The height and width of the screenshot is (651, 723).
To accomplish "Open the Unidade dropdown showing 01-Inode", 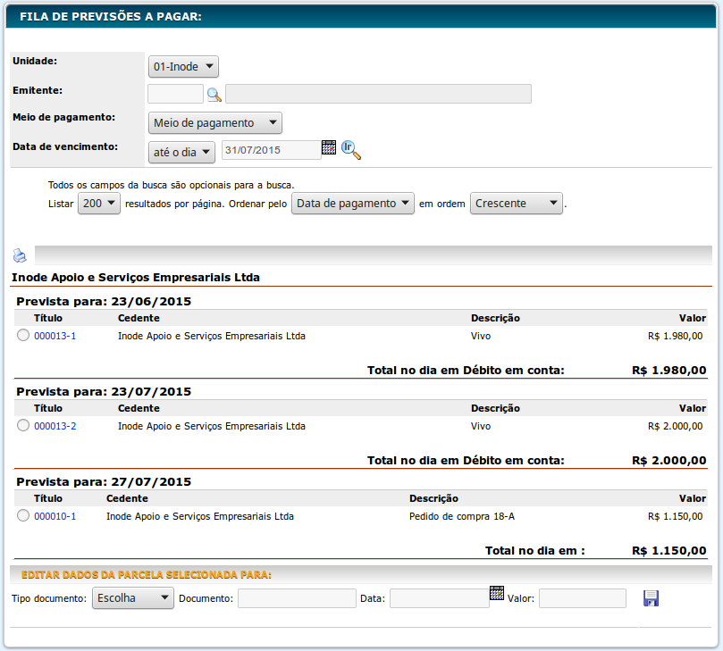I will [183, 66].
